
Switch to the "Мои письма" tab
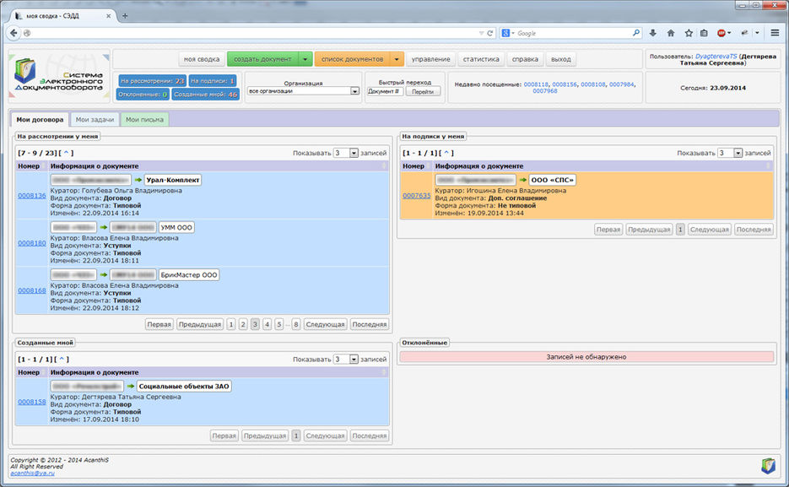pos(144,120)
